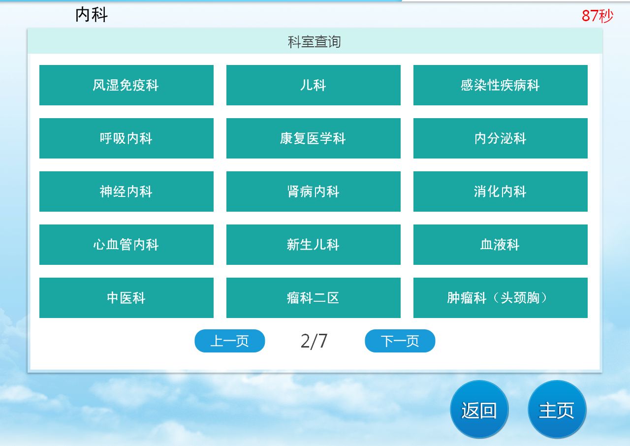630x446 pixels.
Task: Open 康复医学科 department info
Action: click(x=314, y=138)
